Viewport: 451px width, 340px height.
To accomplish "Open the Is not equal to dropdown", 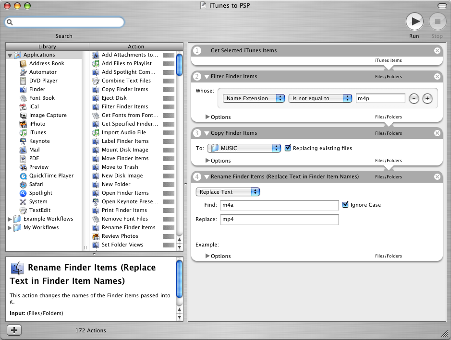I will point(320,98).
